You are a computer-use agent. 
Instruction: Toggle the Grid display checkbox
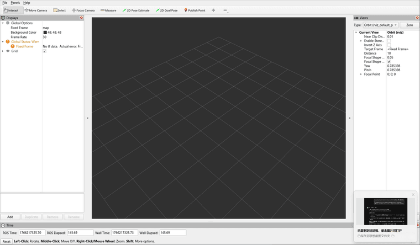[x=44, y=51]
